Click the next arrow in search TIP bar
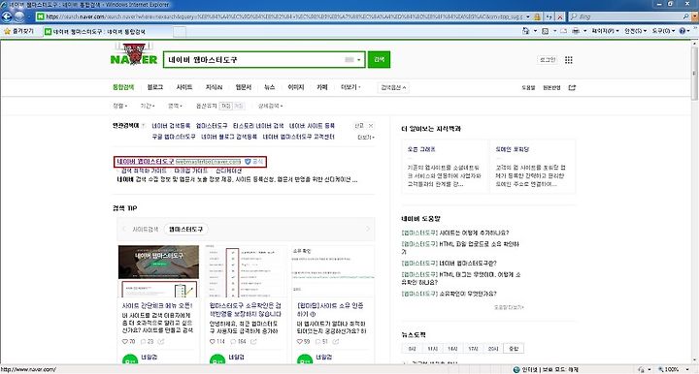The width and height of the screenshot is (699, 374). (368, 229)
